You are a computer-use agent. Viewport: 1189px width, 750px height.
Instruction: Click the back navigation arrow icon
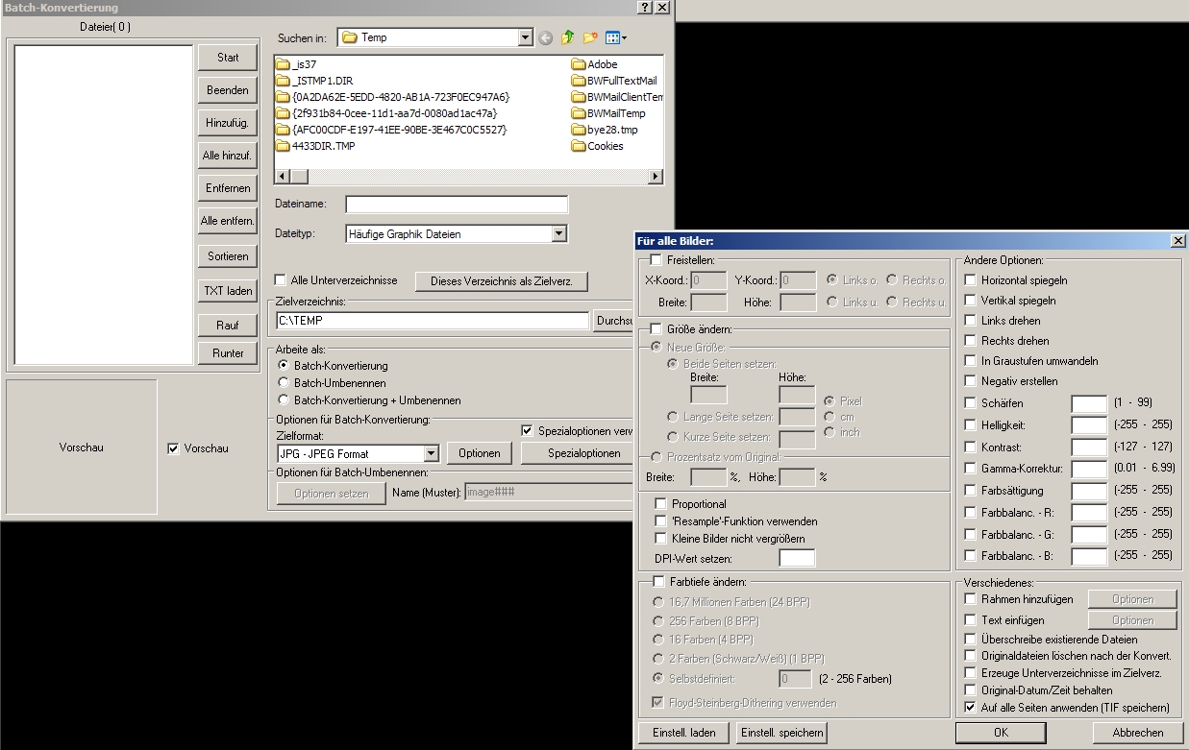coord(546,38)
